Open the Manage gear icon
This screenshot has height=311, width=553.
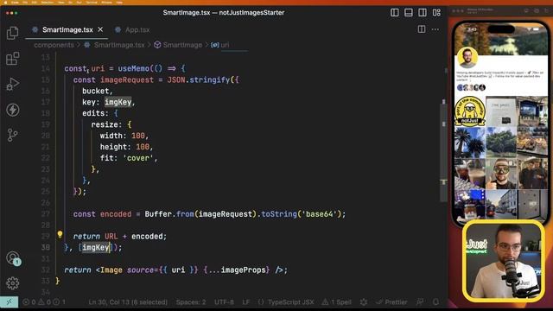pos(13,283)
